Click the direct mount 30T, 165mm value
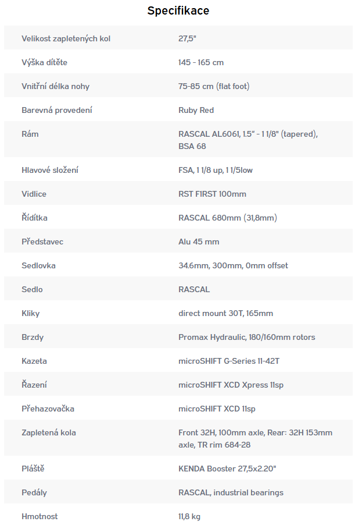 [x=225, y=313]
